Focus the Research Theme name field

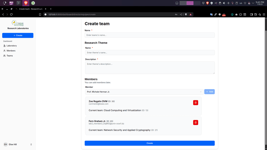150,53
